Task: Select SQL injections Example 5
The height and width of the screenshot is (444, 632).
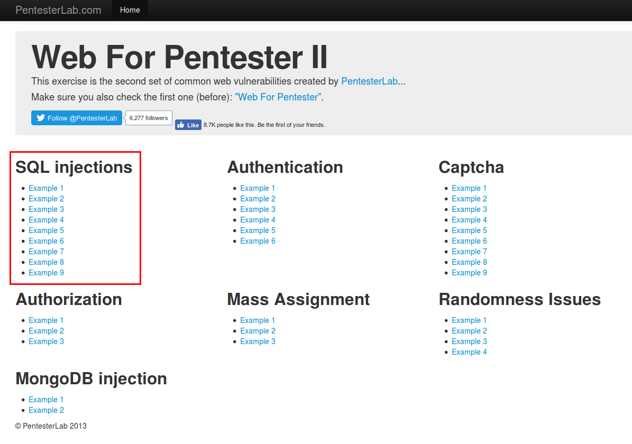Action: tap(46, 230)
